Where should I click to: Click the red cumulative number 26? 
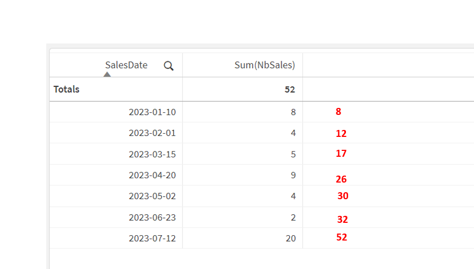point(341,179)
